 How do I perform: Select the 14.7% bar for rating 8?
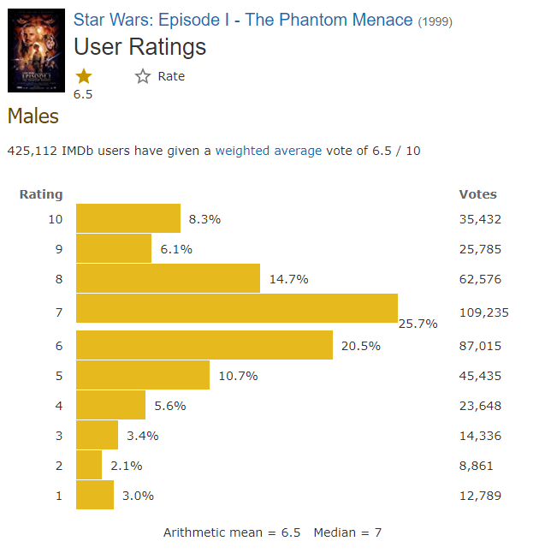[168, 278]
